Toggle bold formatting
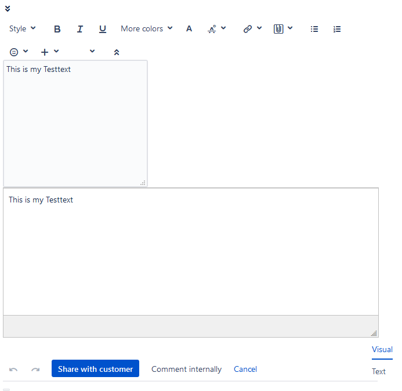This screenshot has width=402, height=391. (x=57, y=29)
